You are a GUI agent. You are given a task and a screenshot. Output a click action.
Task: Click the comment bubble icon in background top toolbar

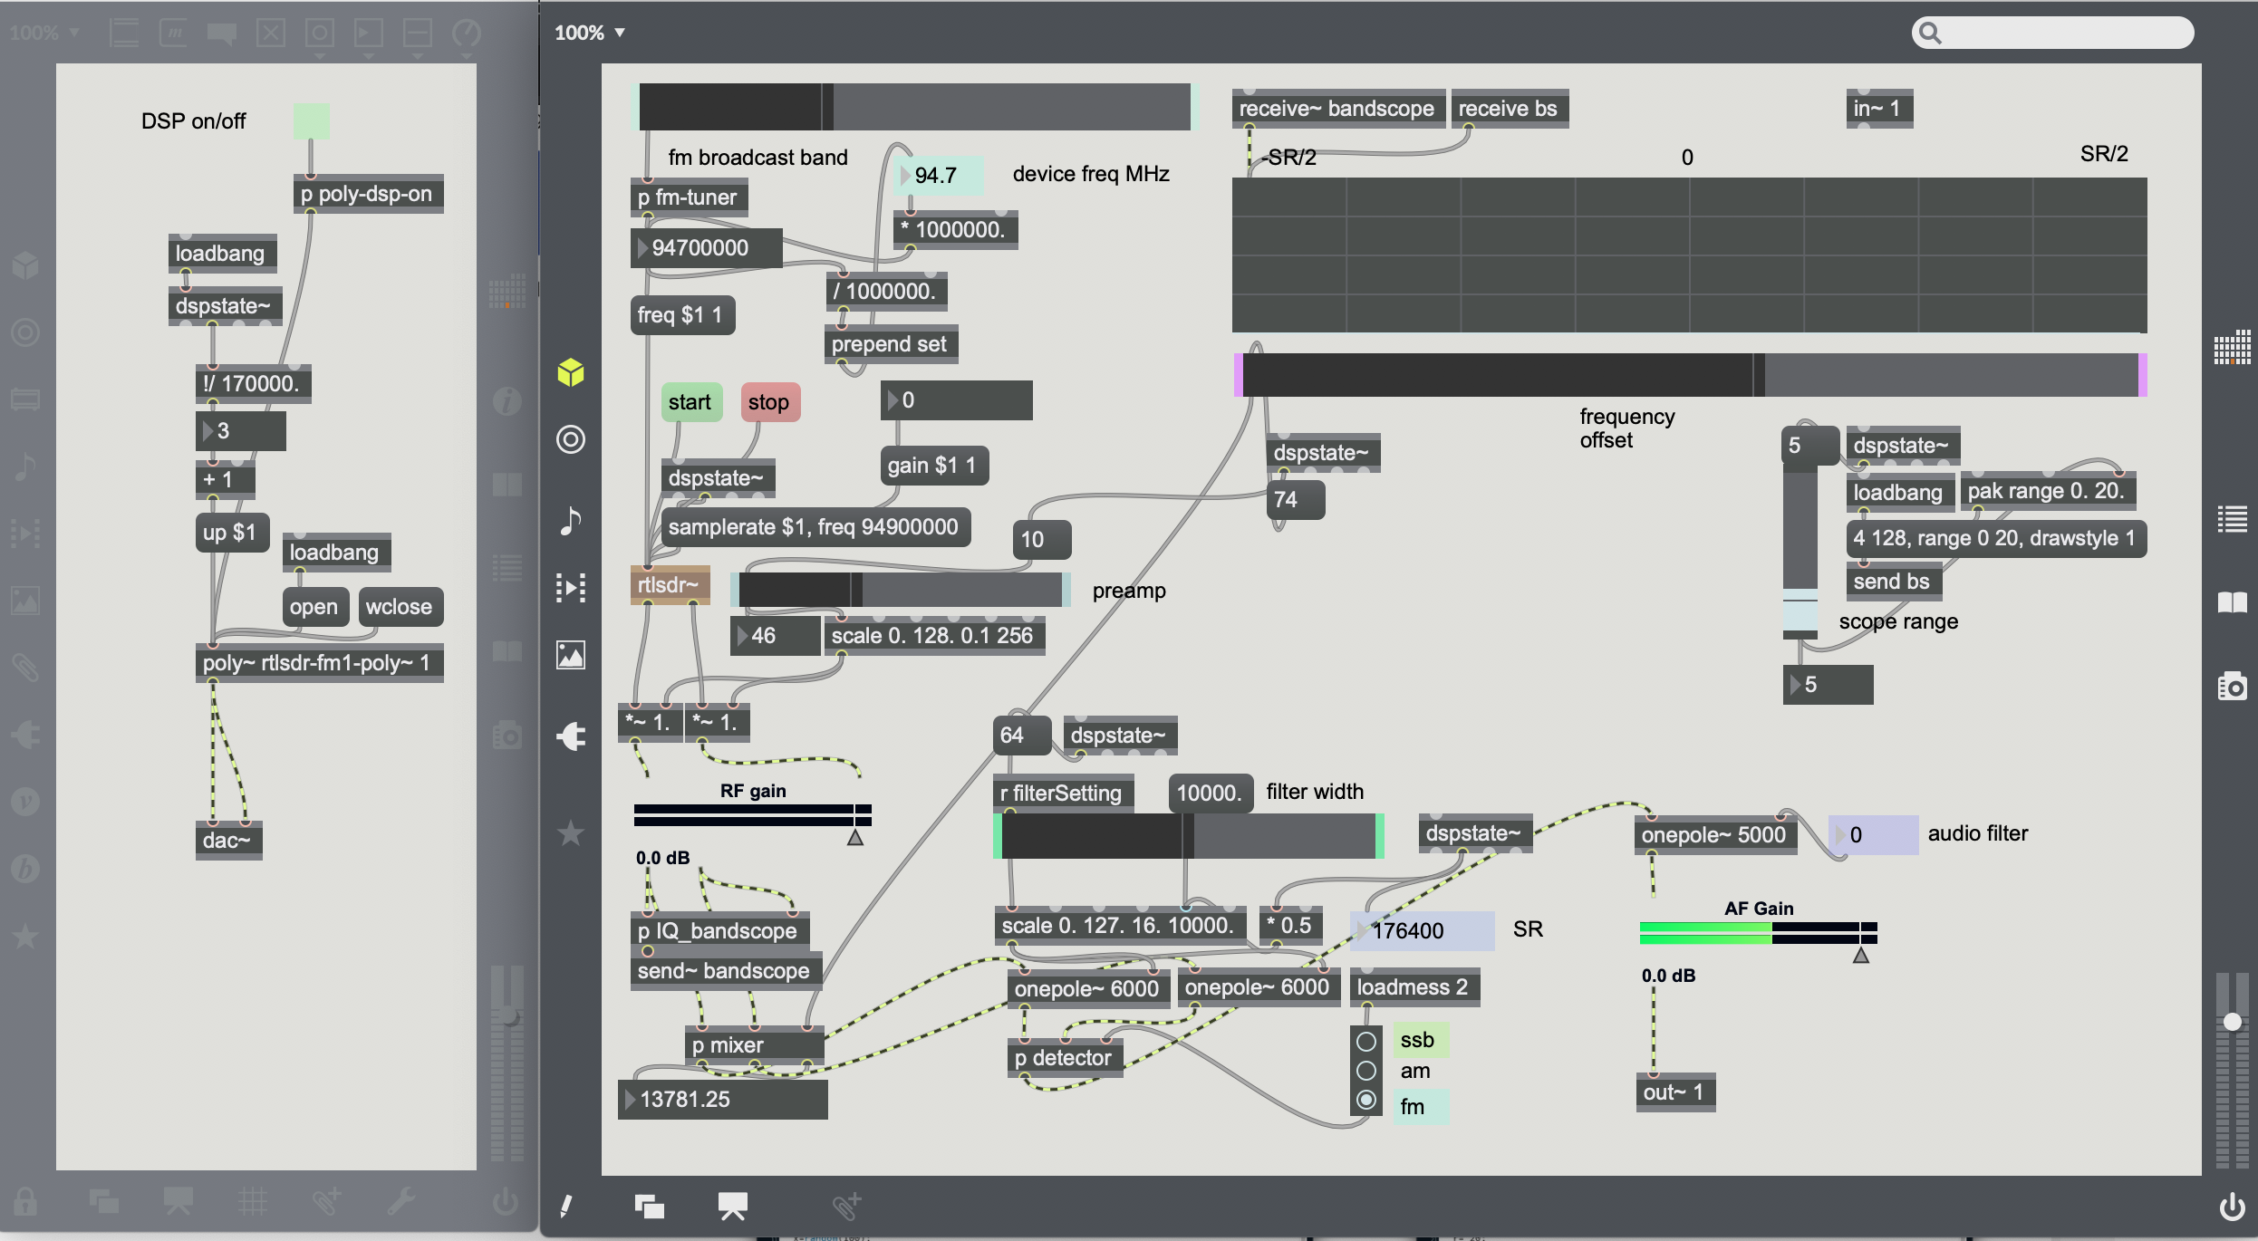pos(221,34)
